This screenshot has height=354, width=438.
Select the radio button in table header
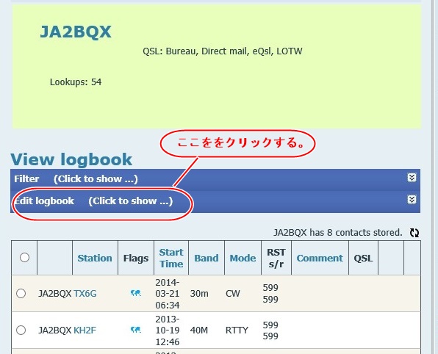coord(24,257)
